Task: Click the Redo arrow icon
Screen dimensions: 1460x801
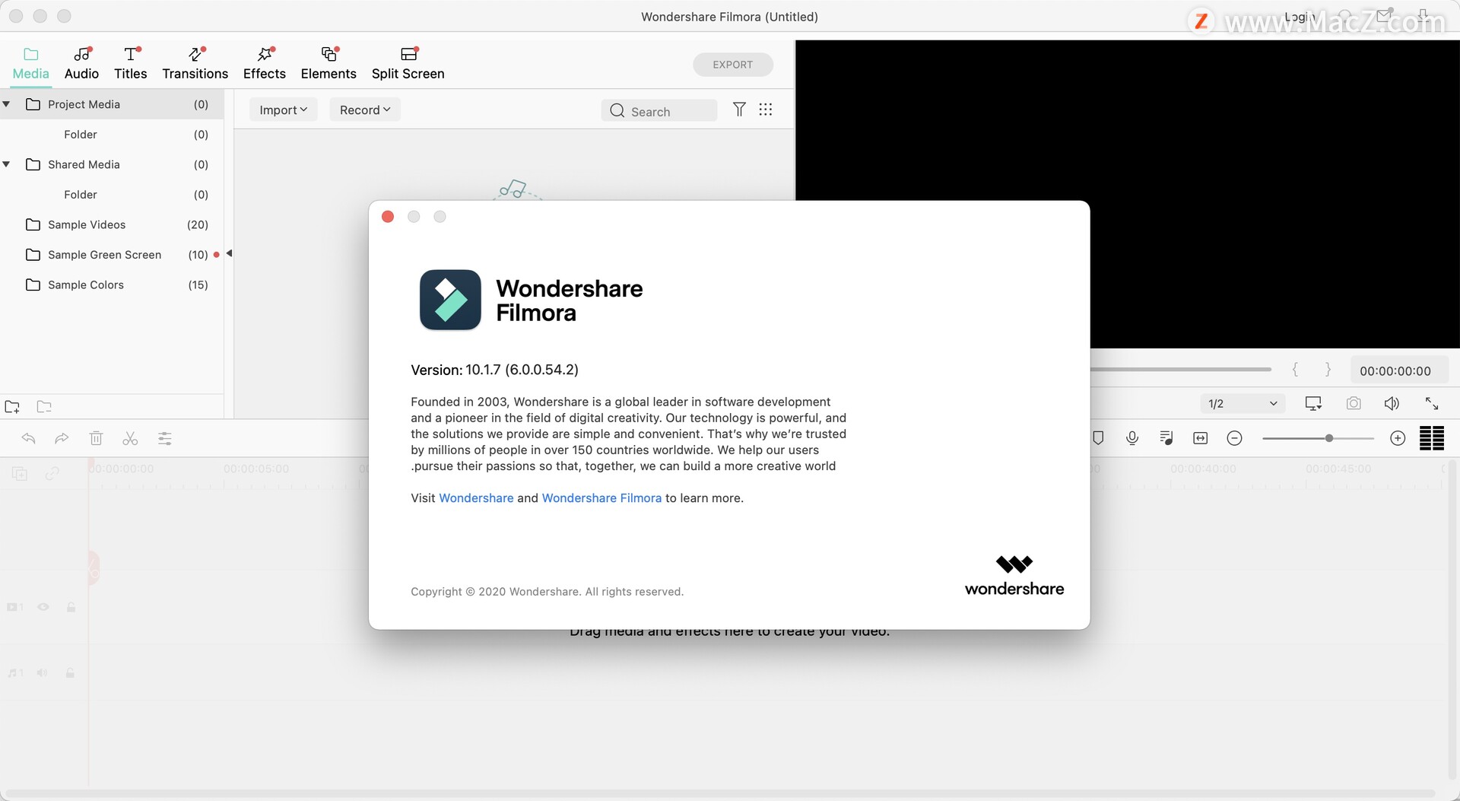Action: tap(62, 438)
